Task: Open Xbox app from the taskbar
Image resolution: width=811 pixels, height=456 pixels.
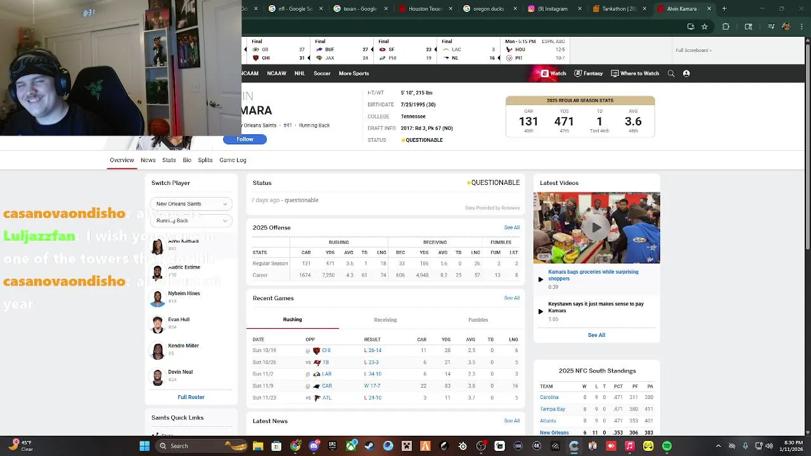Action: pos(351,446)
